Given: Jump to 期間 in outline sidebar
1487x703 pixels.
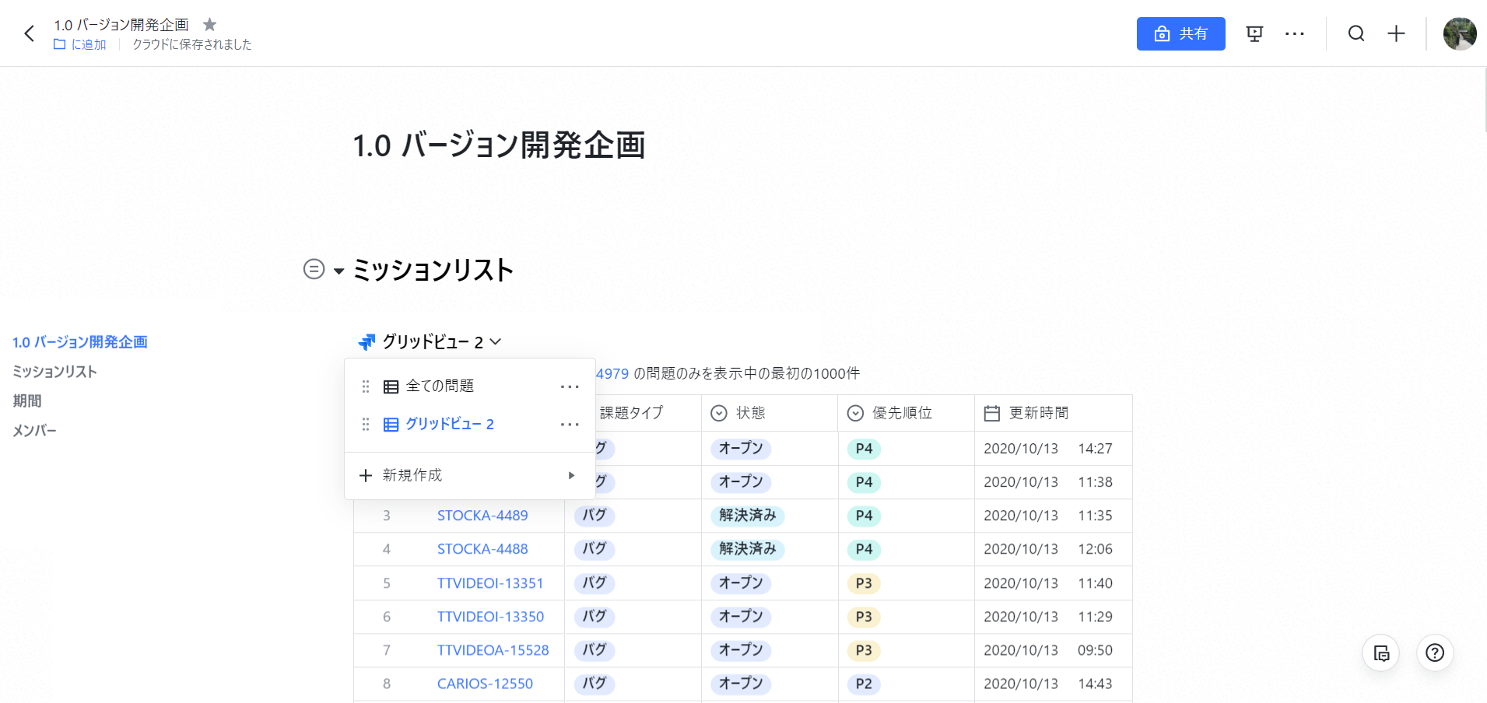Looking at the screenshot, I should [27, 401].
